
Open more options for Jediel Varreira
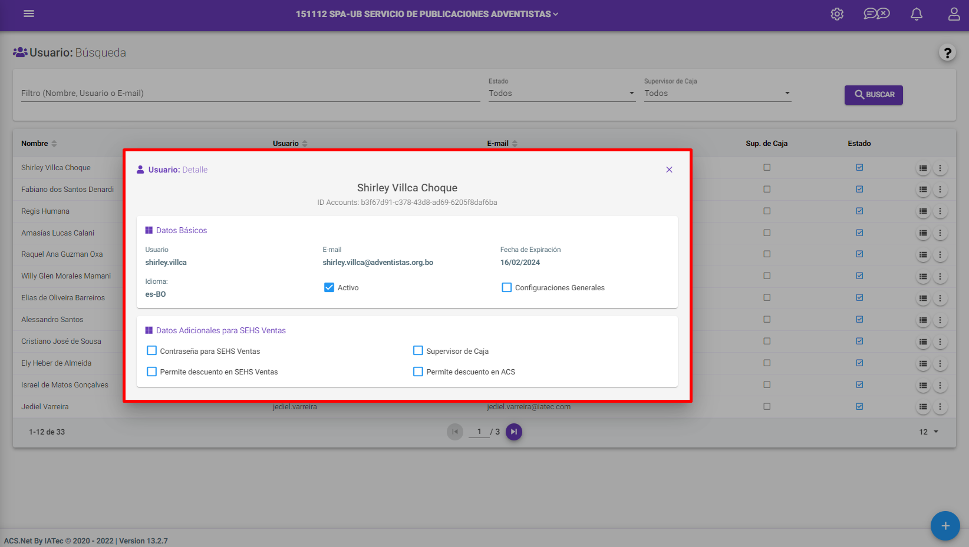pyautogui.click(x=940, y=407)
